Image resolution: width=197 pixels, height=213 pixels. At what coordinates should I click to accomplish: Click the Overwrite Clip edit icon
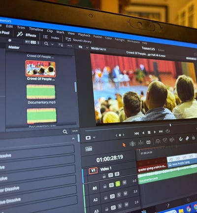pyautogui.click(x=165, y=140)
